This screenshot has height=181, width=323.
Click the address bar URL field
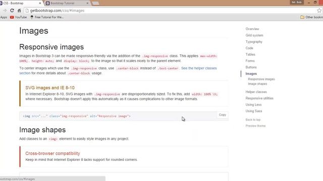pyautogui.click(x=171, y=11)
